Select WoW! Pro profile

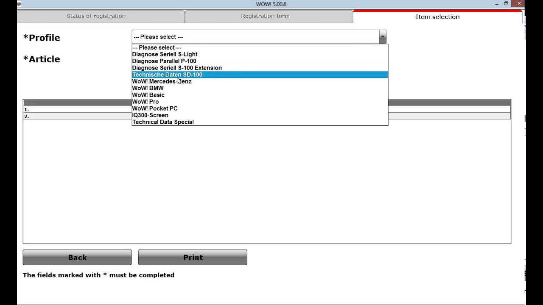click(x=260, y=102)
